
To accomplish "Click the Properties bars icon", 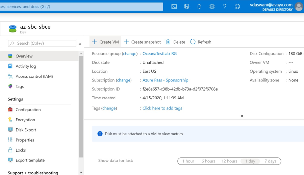I will (x=10, y=140).
